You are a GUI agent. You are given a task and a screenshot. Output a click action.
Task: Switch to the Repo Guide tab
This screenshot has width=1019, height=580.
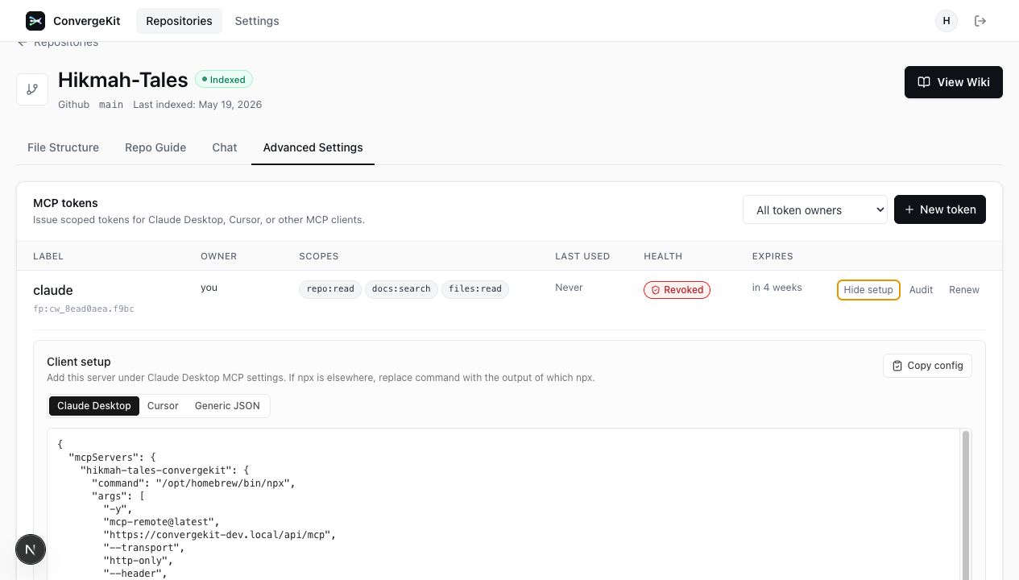coord(155,147)
